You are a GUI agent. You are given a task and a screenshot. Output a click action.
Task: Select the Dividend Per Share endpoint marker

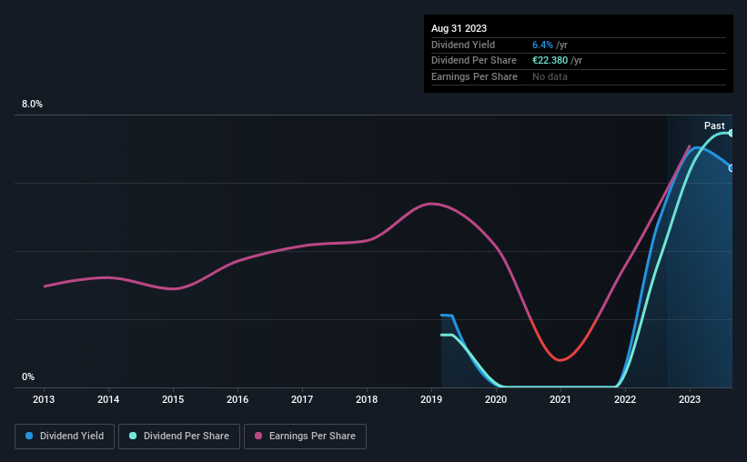[x=732, y=134]
